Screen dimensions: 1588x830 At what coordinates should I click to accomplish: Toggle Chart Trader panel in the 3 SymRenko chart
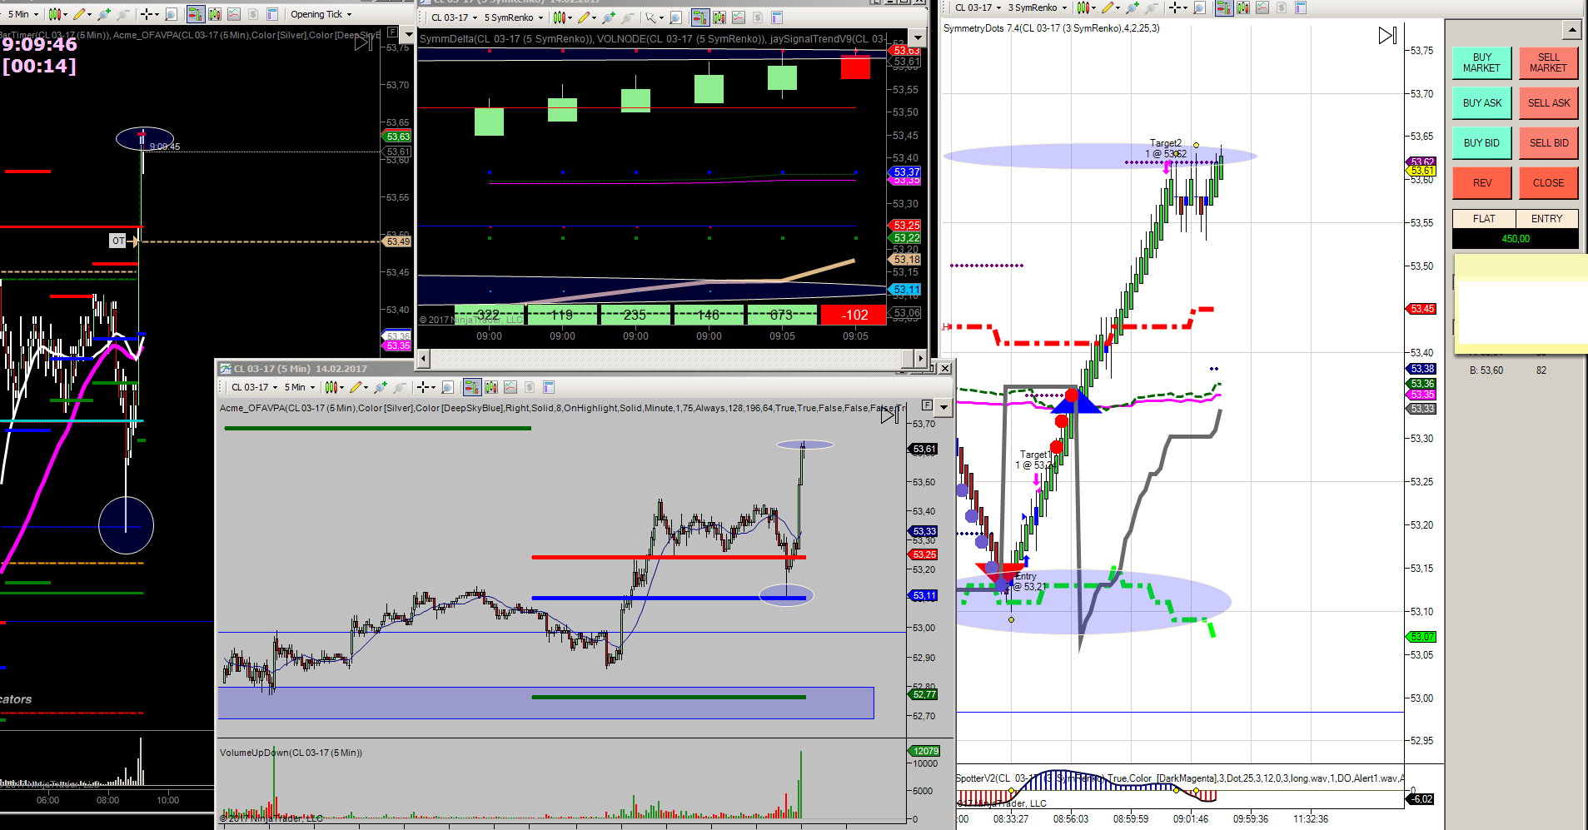(1223, 7)
